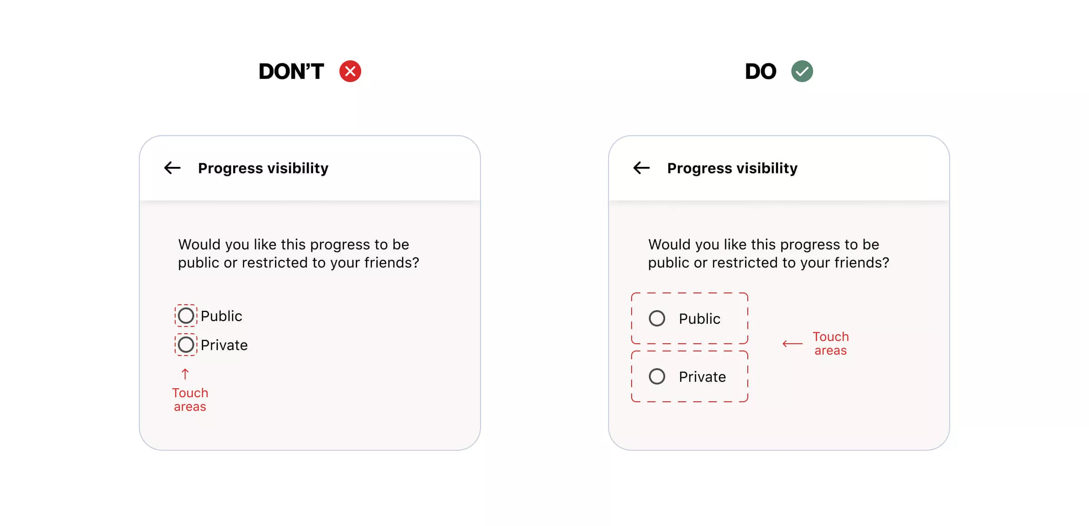Click Progress visibility title in DON'T example
The image size is (1089, 526).
[x=263, y=168]
